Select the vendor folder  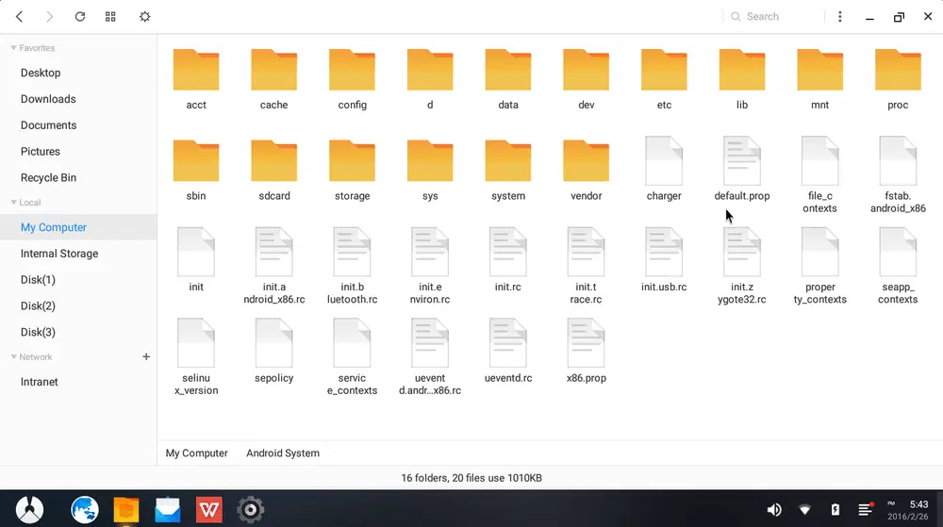(587, 171)
